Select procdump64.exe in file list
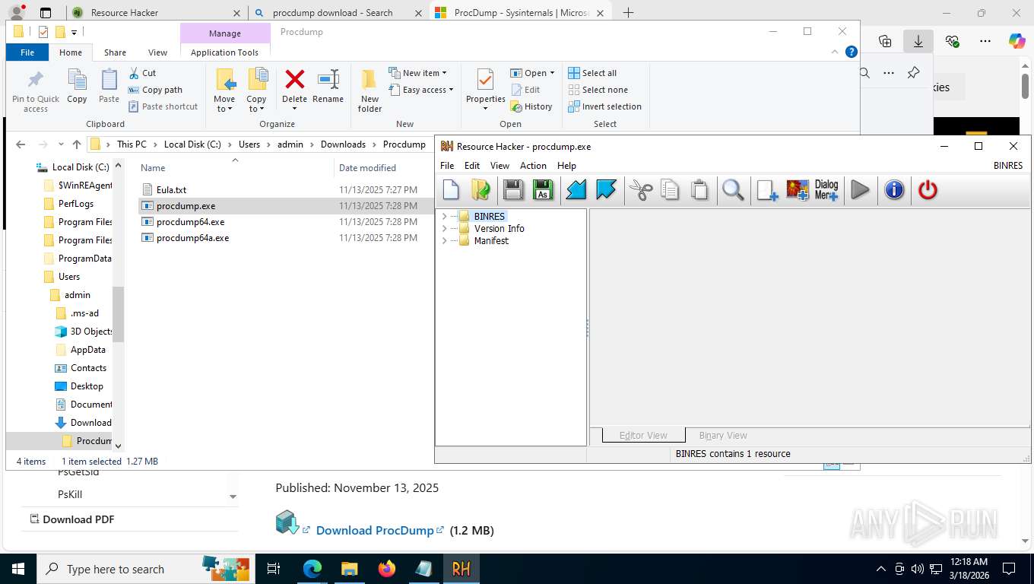Screen dimensions: 1034x584 coord(190,222)
